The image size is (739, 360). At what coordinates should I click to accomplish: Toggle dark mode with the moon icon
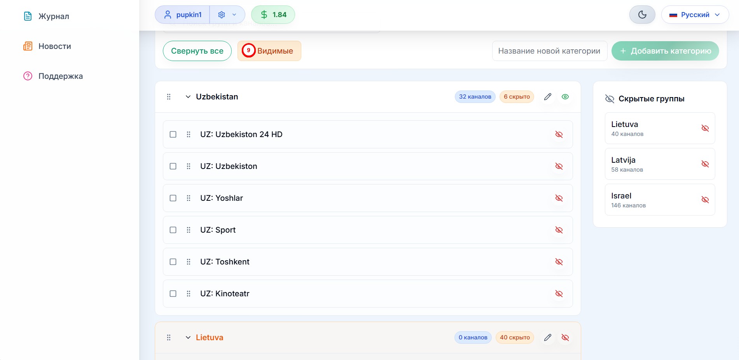tap(642, 15)
